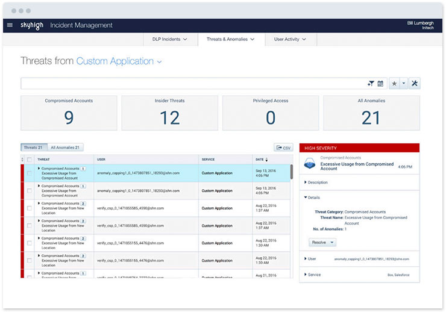
Task: Click the HIGH SEVERITY red banner
Action: point(359,148)
